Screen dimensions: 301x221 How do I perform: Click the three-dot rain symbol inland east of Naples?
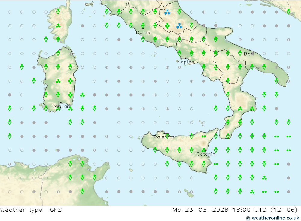pos(216,67)
